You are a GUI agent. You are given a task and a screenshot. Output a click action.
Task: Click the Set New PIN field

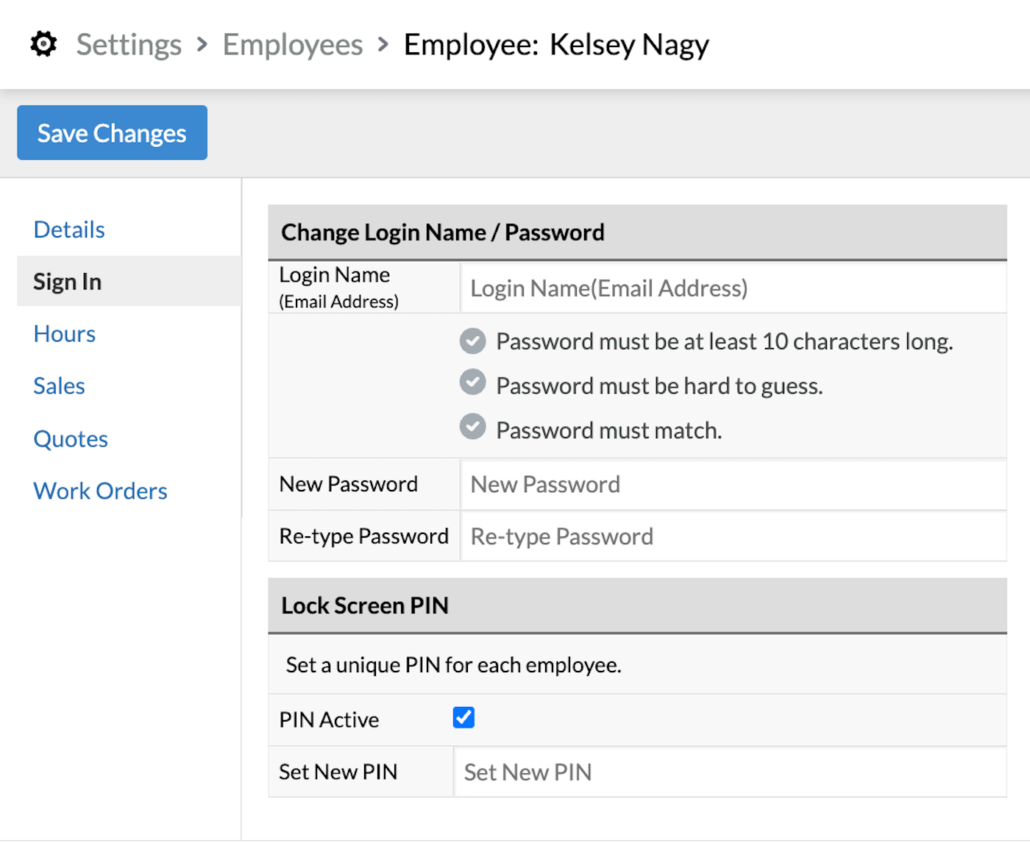728,772
